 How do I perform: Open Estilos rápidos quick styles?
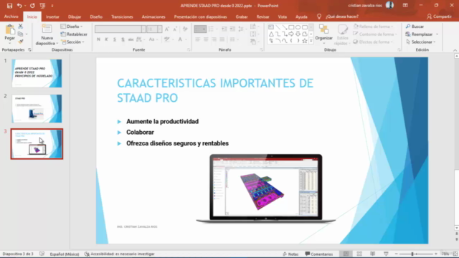(342, 35)
